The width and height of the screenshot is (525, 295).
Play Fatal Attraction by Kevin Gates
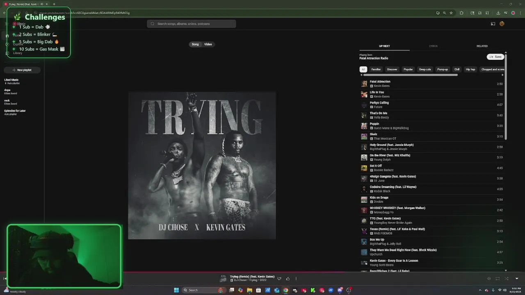433,84
